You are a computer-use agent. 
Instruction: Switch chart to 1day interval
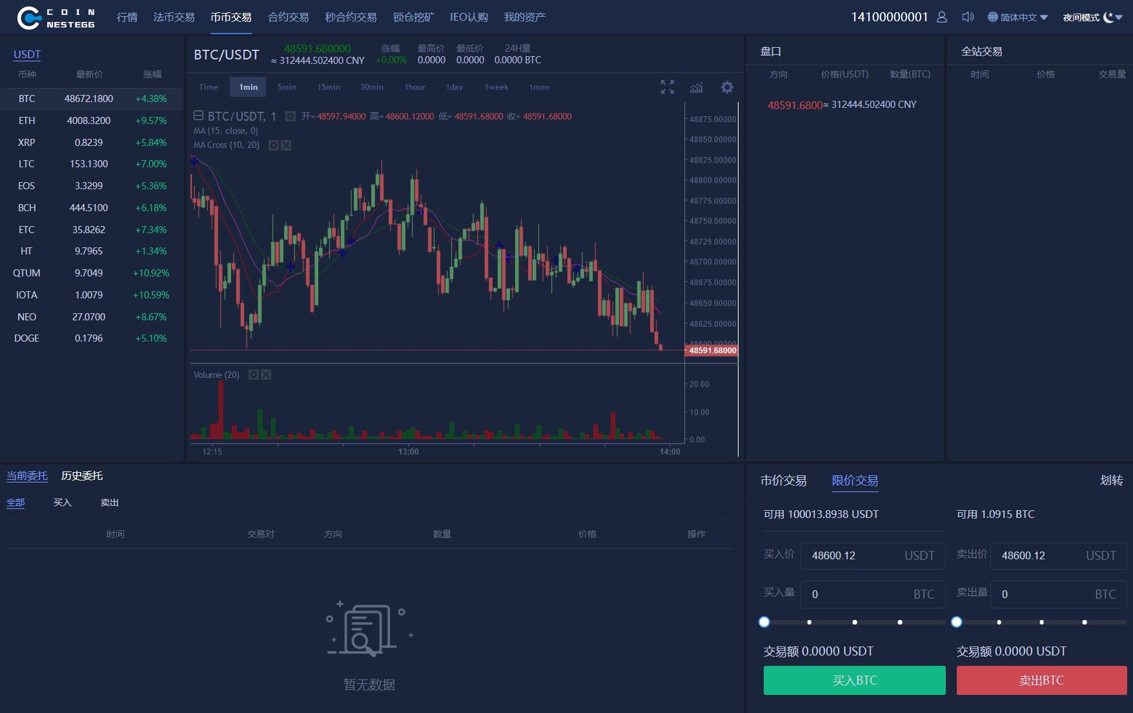click(454, 87)
